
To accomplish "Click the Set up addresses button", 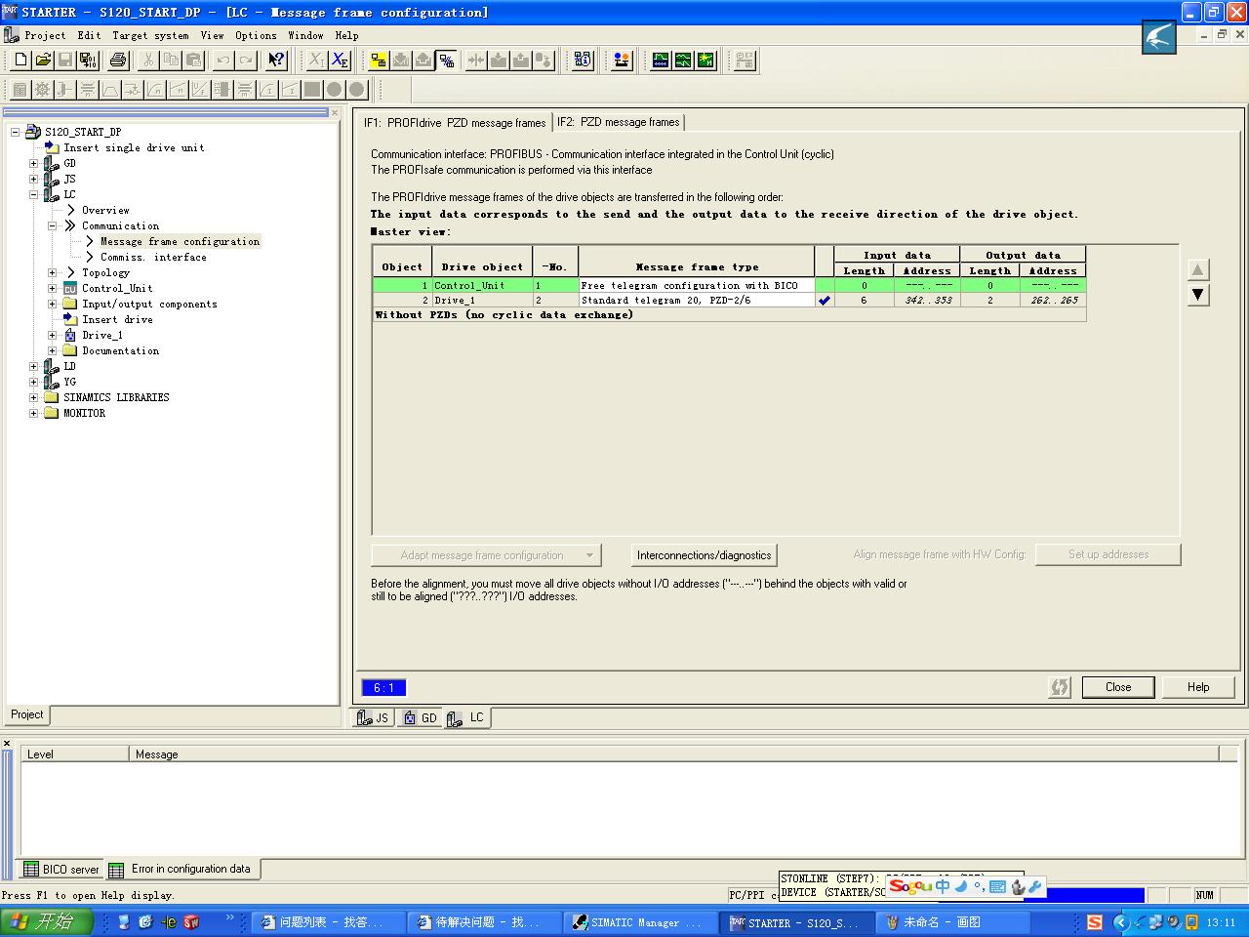I will point(1108,554).
